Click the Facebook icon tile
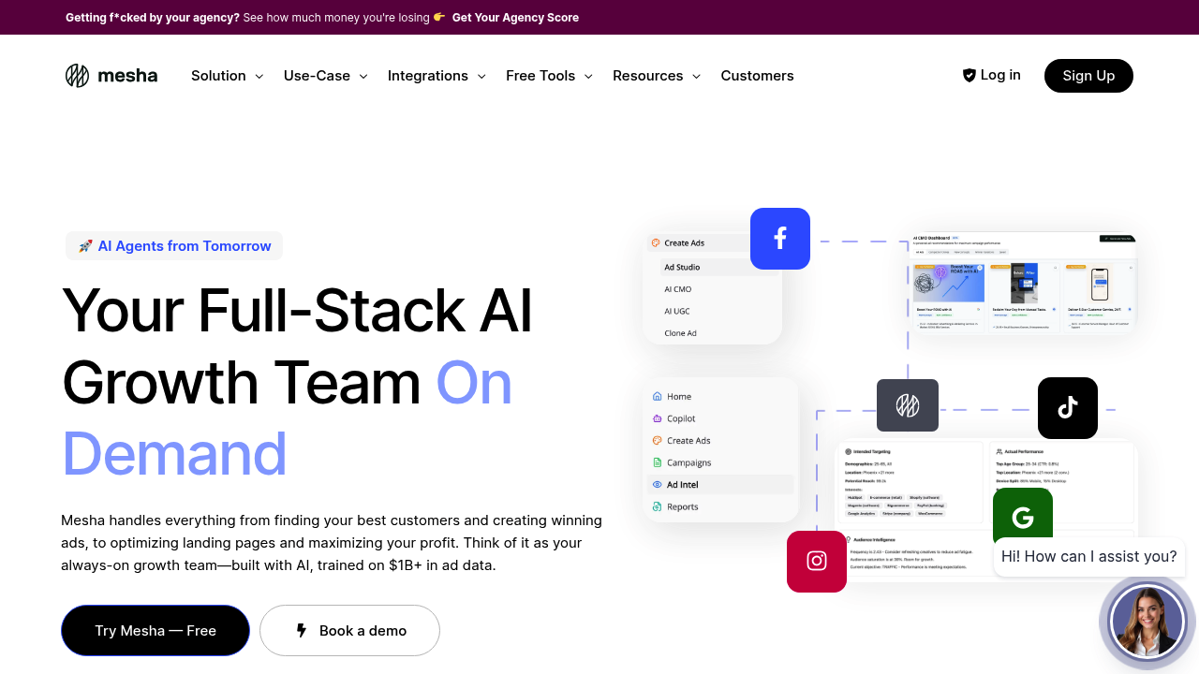This screenshot has height=674, width=1199. click(x=779, y=239)
